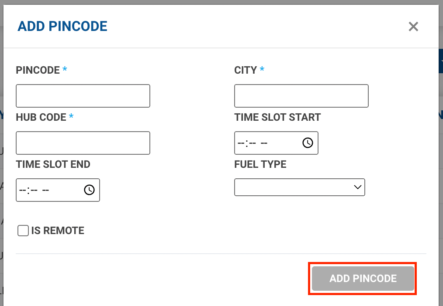The image size is (443, 306).
Task: Close the Add Pincode dialog
Action: point(413,27)
